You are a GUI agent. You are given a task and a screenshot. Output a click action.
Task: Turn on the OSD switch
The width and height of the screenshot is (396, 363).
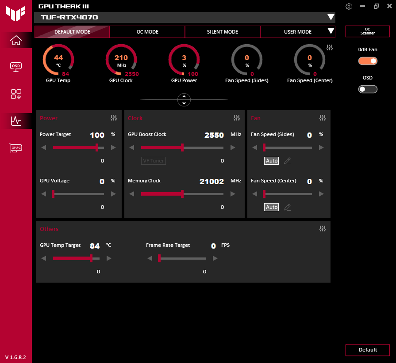pyautogui.click(x=368, y=89)
